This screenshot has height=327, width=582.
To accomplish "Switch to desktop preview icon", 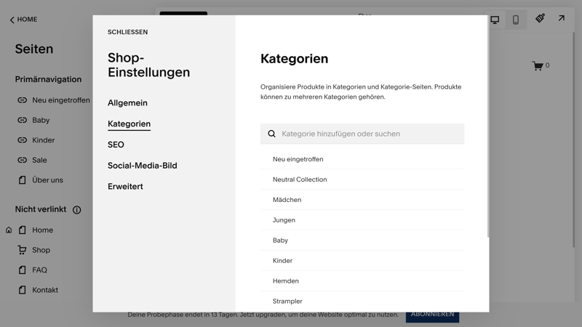I will pos(495,20).
